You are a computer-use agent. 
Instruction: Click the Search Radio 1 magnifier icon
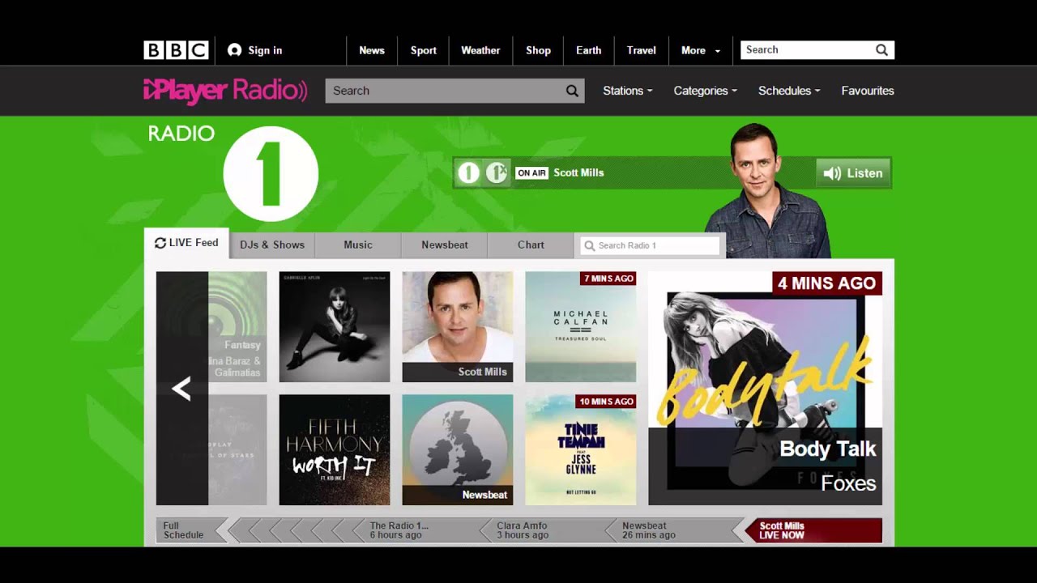point(590,245)
